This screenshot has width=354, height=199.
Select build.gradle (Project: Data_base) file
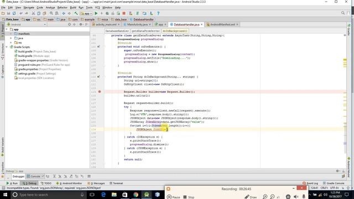[x=35, y=51]
